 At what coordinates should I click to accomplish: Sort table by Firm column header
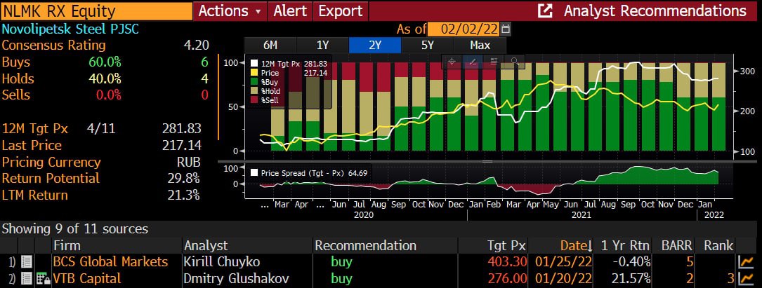pos(67,245)
